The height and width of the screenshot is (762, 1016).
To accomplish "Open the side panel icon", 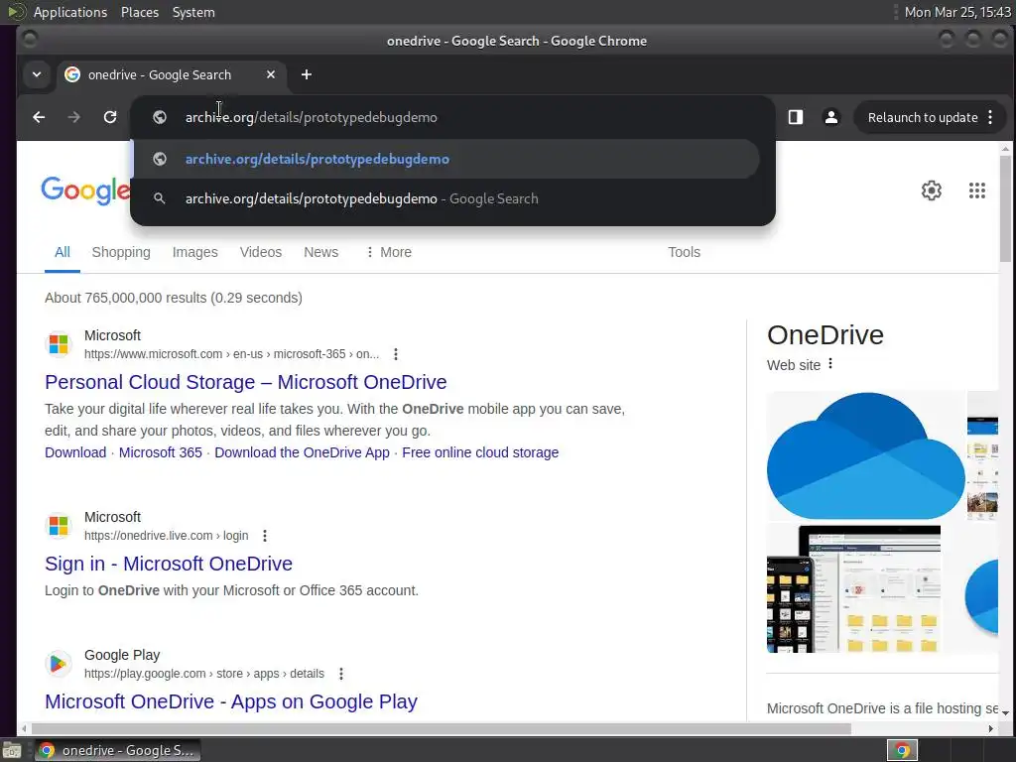I will point(796,117).
